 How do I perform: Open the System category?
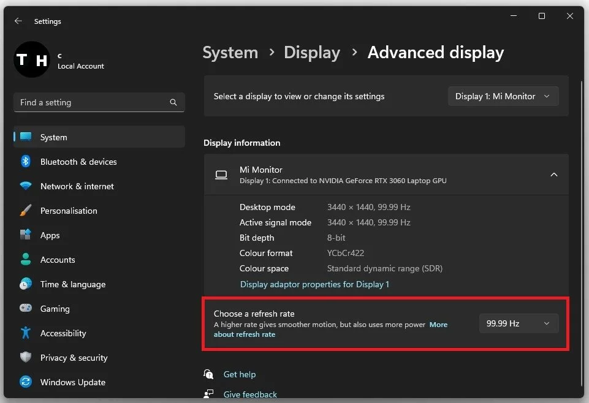click(99, 137)
